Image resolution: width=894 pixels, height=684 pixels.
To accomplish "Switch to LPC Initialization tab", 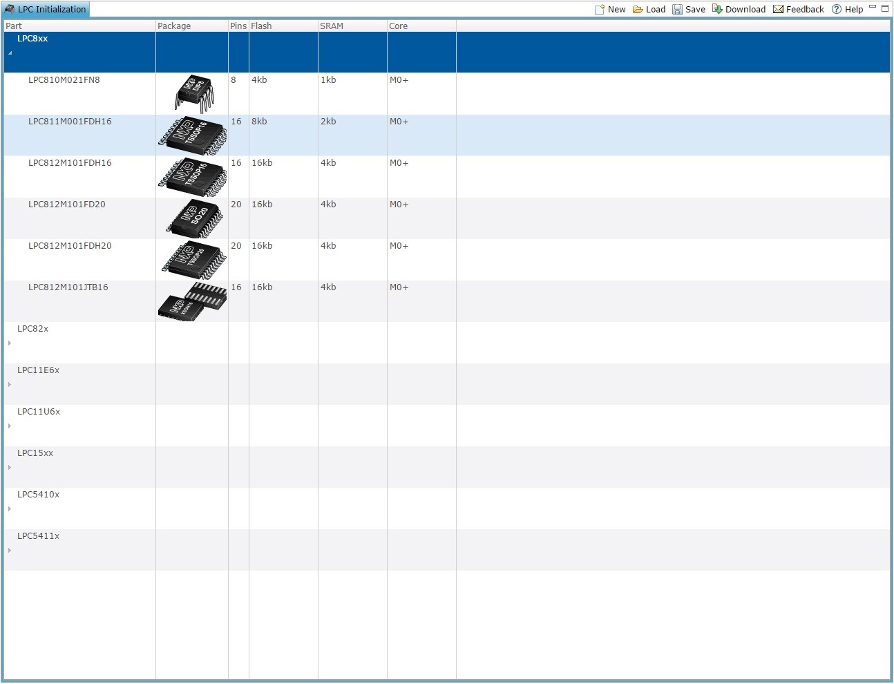I will coord(46,10).
